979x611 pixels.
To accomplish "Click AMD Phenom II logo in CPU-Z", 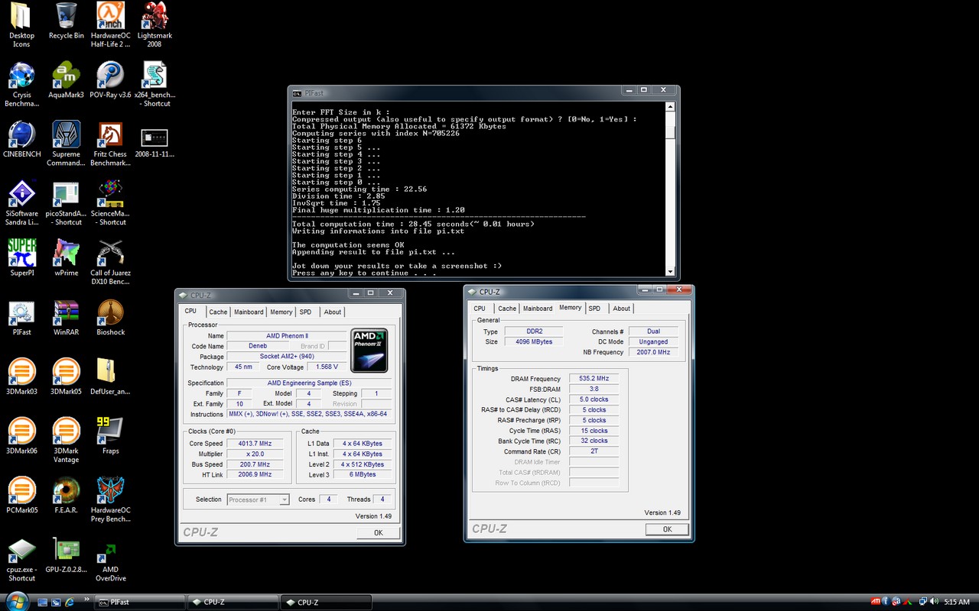I will pyautogui.click(x=369, y=350).
